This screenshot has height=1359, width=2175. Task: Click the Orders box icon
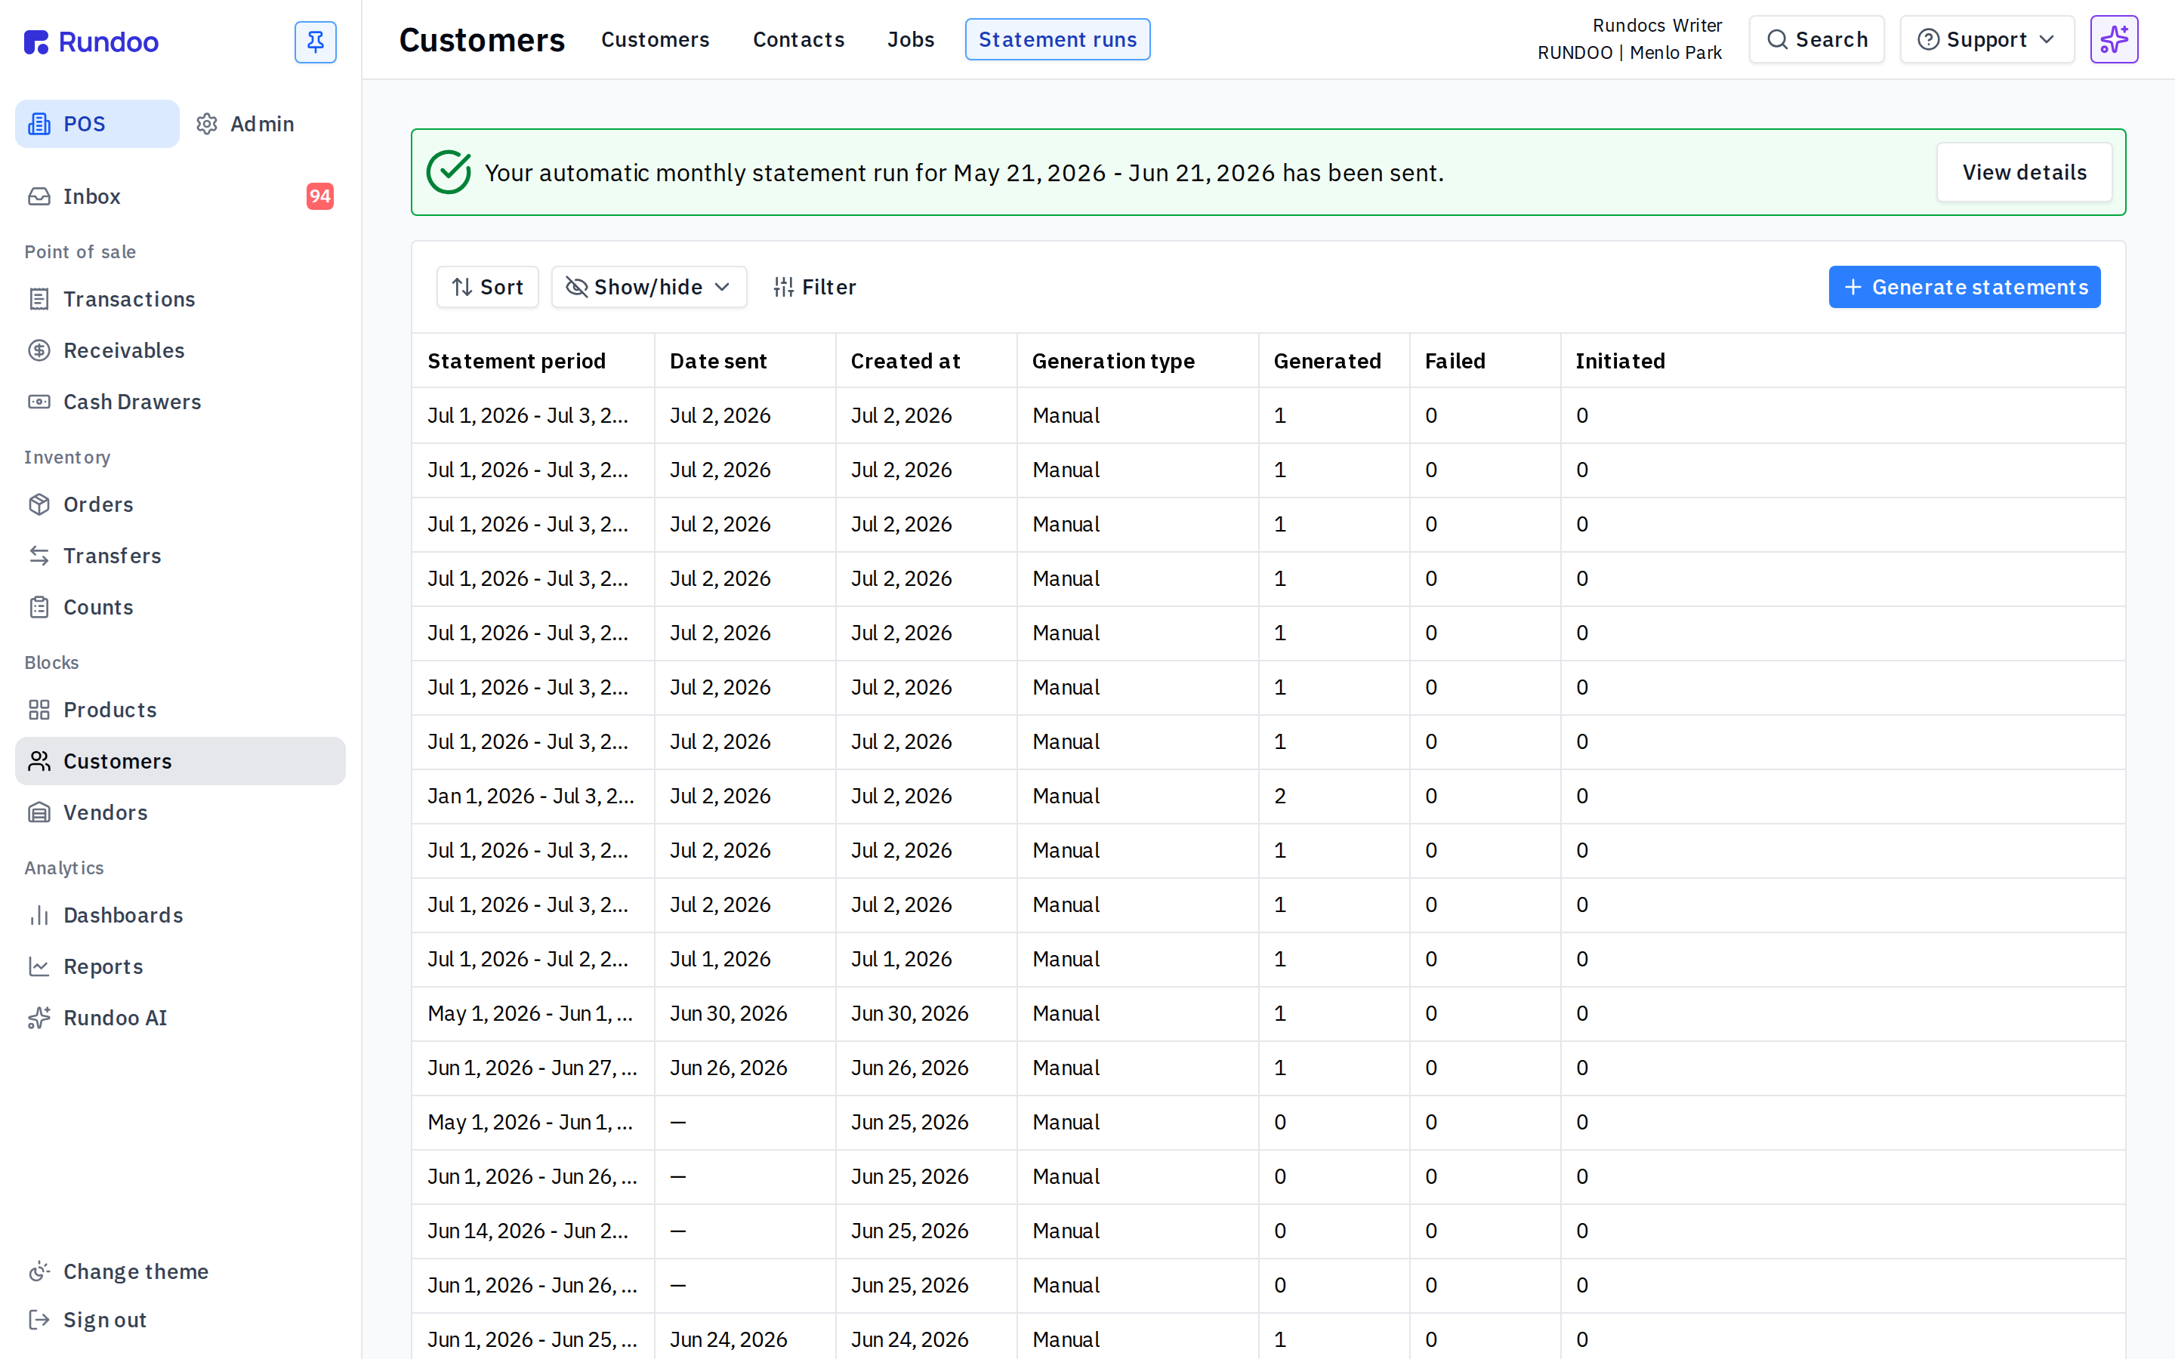39,504
